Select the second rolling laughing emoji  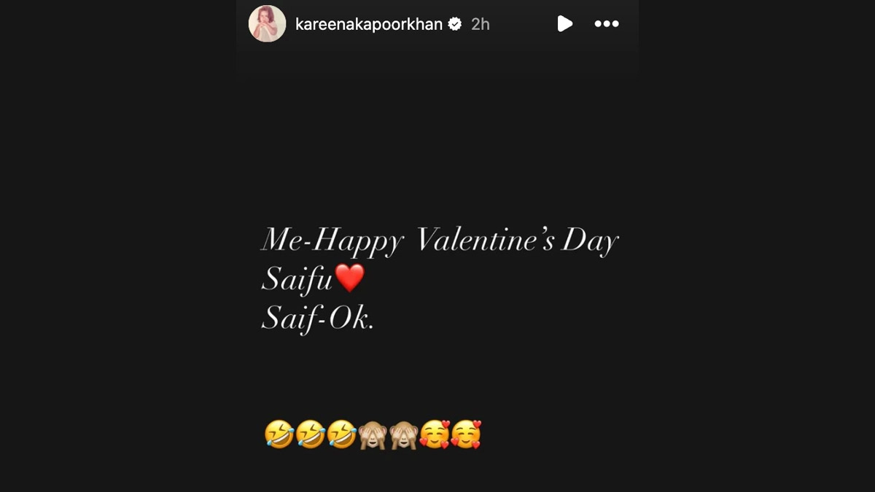pyautogui.click(x=310, y=434)
